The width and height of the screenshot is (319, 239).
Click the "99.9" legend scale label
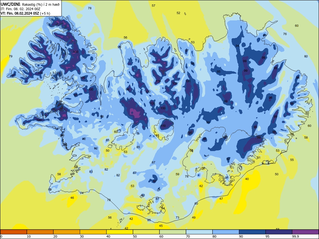[295, 236]
